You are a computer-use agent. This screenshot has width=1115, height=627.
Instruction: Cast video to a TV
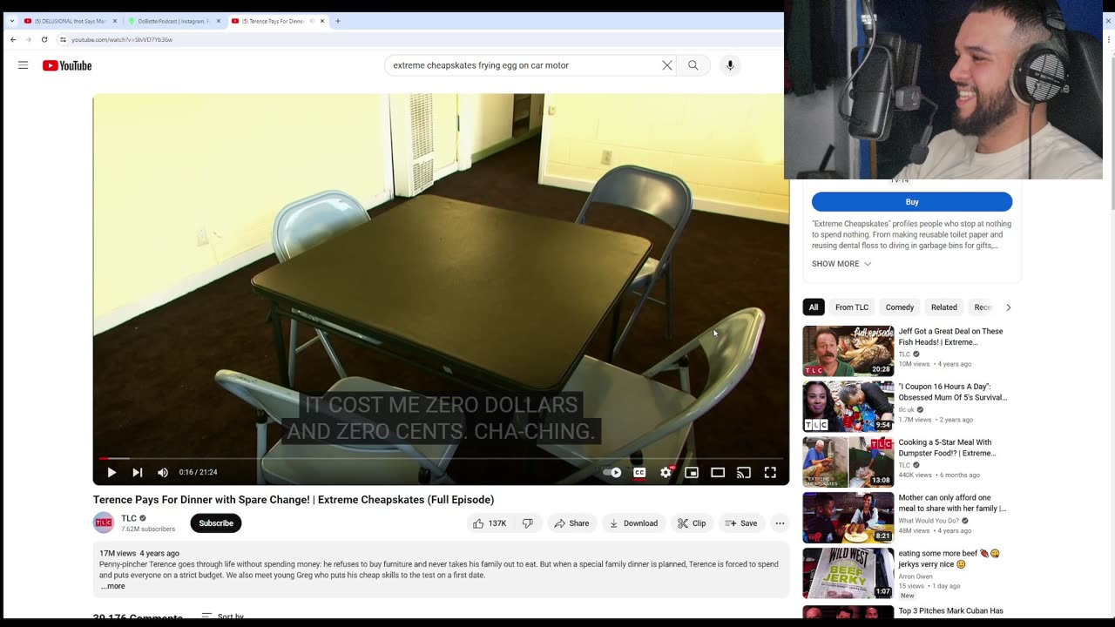click(744, 472)
